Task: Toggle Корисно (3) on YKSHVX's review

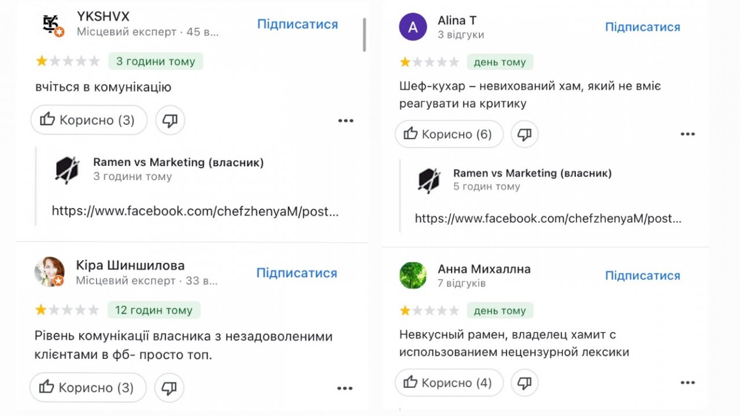Action: 88,120
